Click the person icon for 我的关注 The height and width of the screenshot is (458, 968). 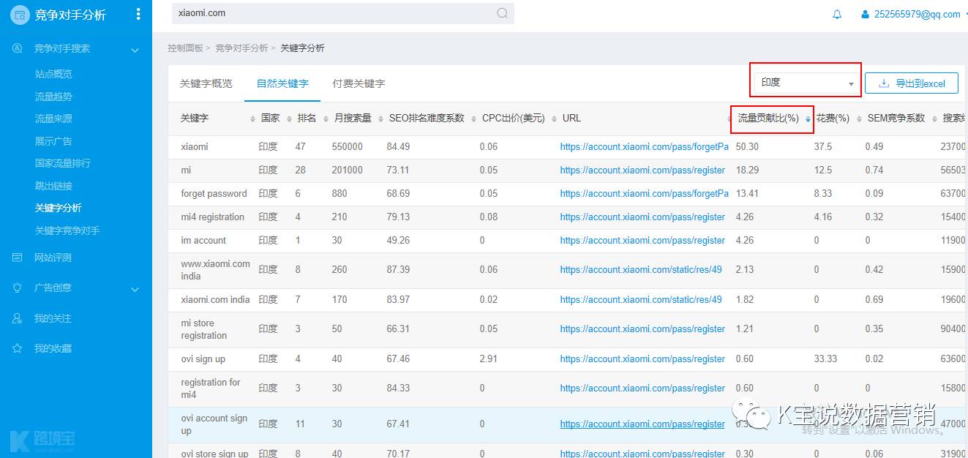(18, 318)
